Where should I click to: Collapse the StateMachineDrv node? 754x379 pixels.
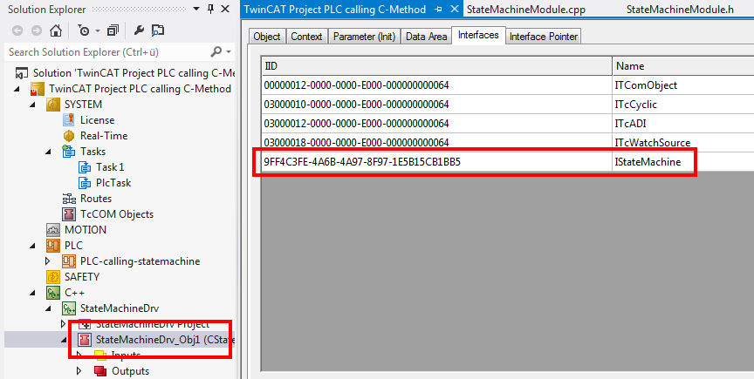[x=49, y=309]
